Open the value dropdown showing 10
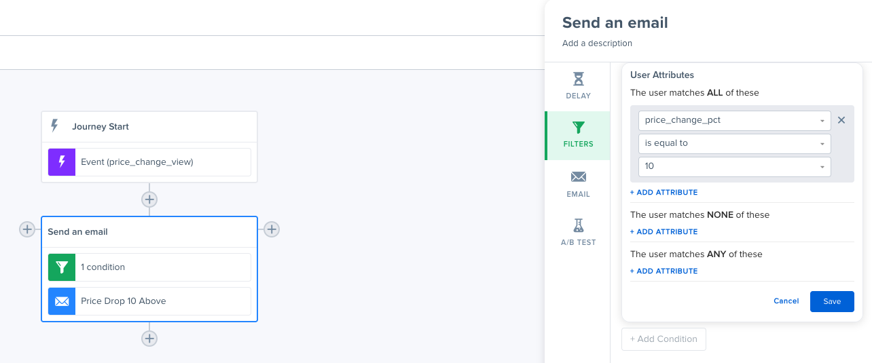Viewport: 872px width, 363px height. pyautogui.click(x=735, y=166)
